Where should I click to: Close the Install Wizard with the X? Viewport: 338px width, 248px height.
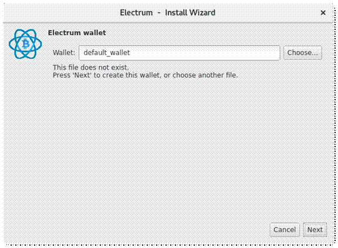tap(323, 13)
